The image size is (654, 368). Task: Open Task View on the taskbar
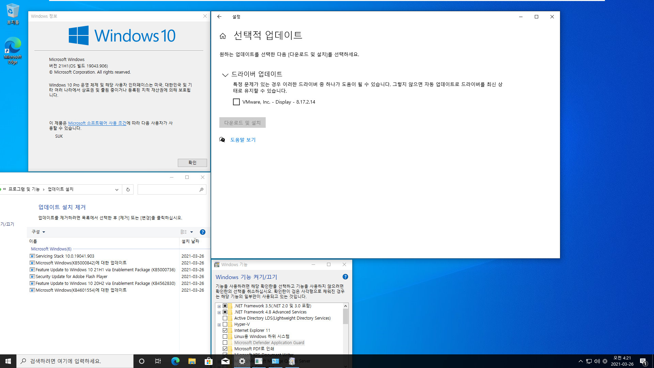pos(158,361)
